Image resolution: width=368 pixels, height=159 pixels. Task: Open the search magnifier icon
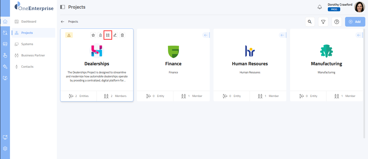click(x=310, y=22)
